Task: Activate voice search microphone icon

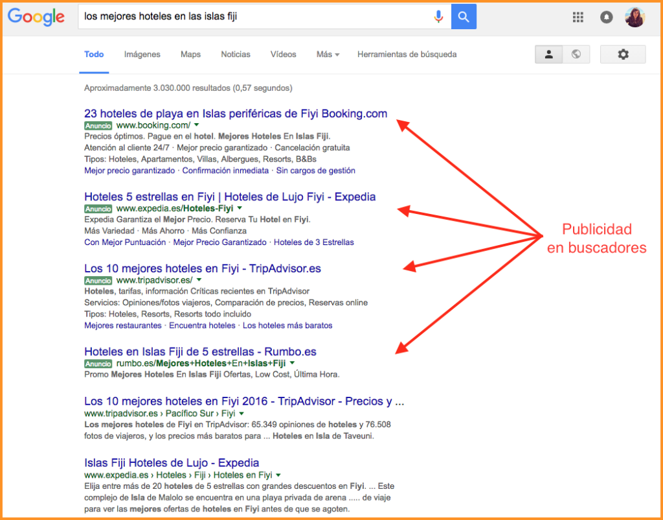Action: 438,16
